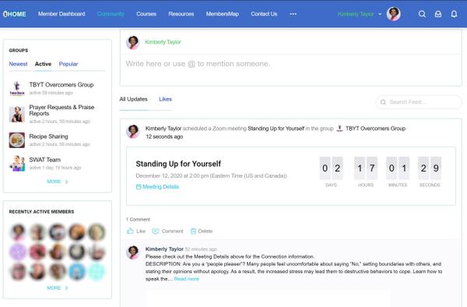Viewport: 467px width, 307px height.
Task: Open the notifications bell icon
Action: [454, 14]
